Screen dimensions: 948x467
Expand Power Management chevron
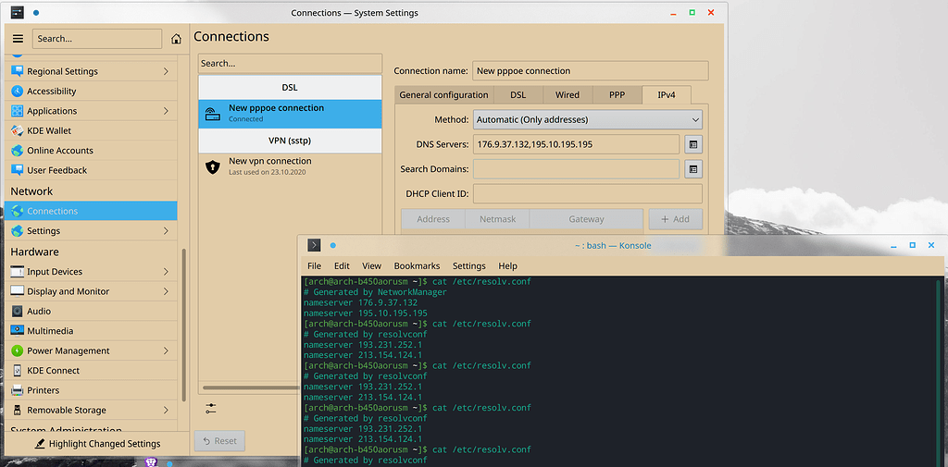166,351
